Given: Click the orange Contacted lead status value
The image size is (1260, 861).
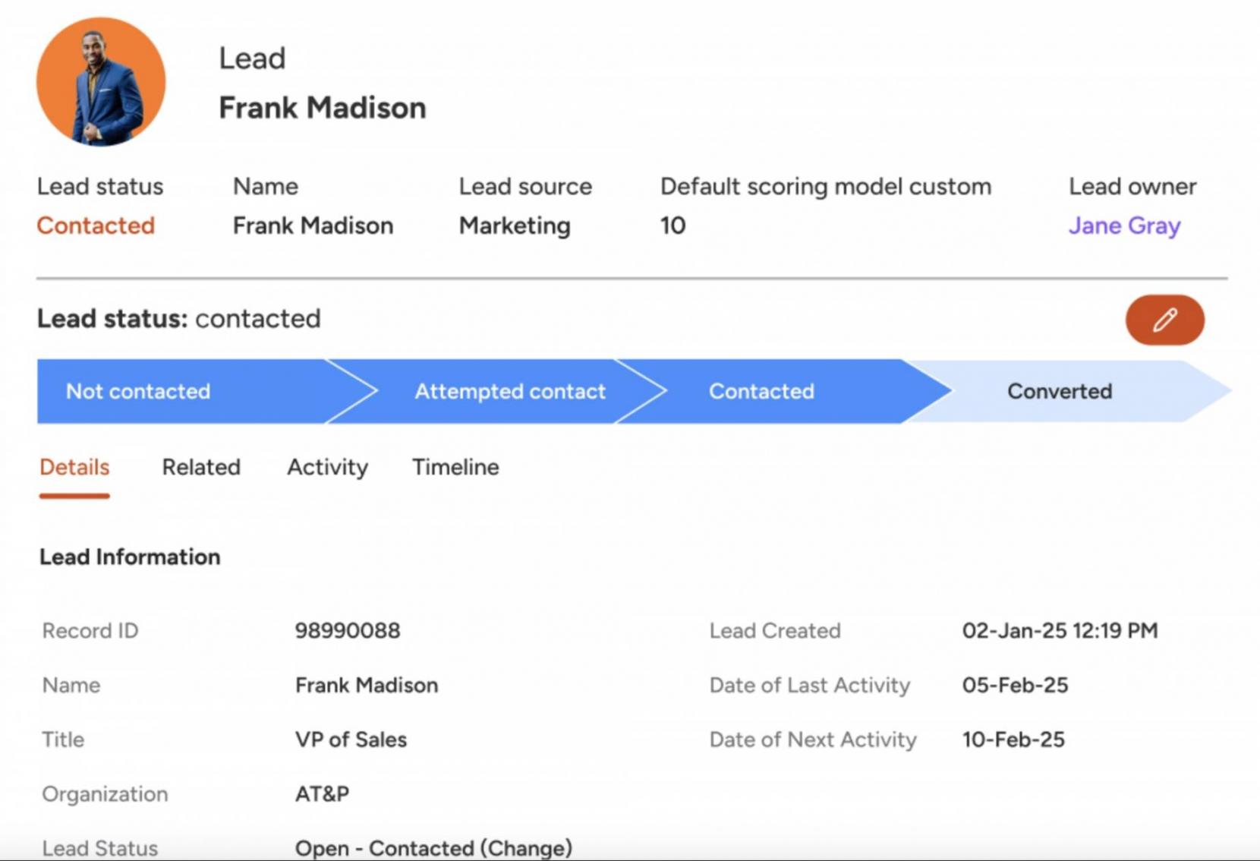Looking at the screenshot, I should (x=96, y=225).
